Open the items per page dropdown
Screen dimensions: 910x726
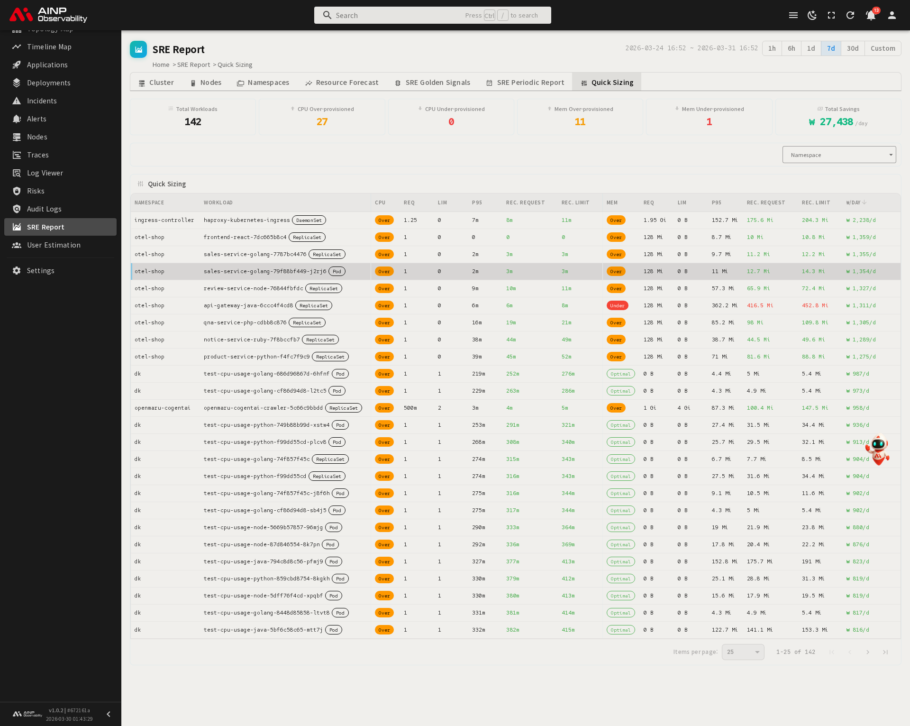pyautogui.click(x=743, y=652)
